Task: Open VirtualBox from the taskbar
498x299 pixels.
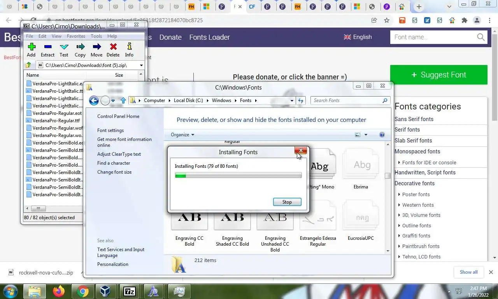Action: tap(105, 291)
